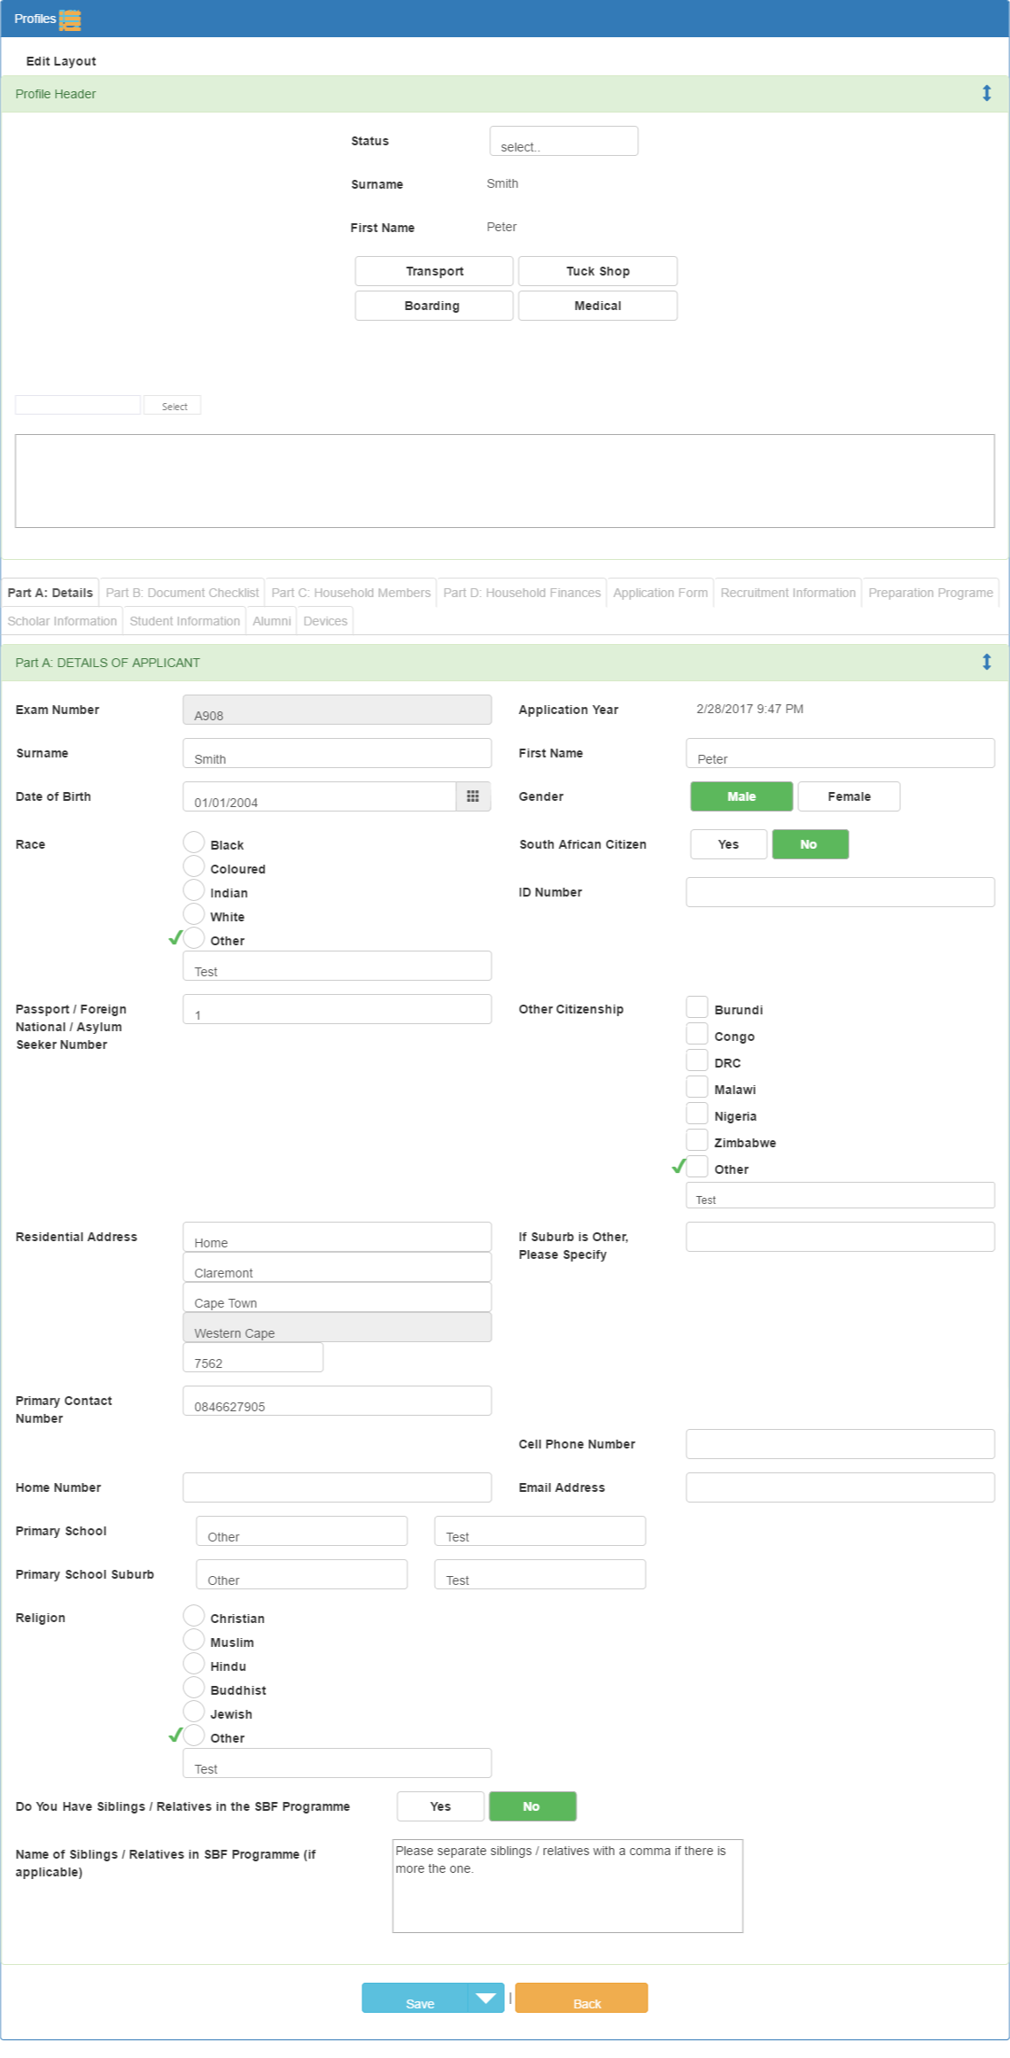The image size is (1010, 2058).
Task: Click the small Select button
Action: coord(174,406)
